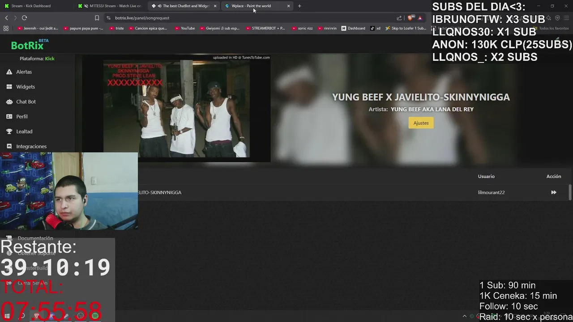Open the STREAMERBOT bookmark
This screenshot has height=322, width=573.
click(265, 28)
